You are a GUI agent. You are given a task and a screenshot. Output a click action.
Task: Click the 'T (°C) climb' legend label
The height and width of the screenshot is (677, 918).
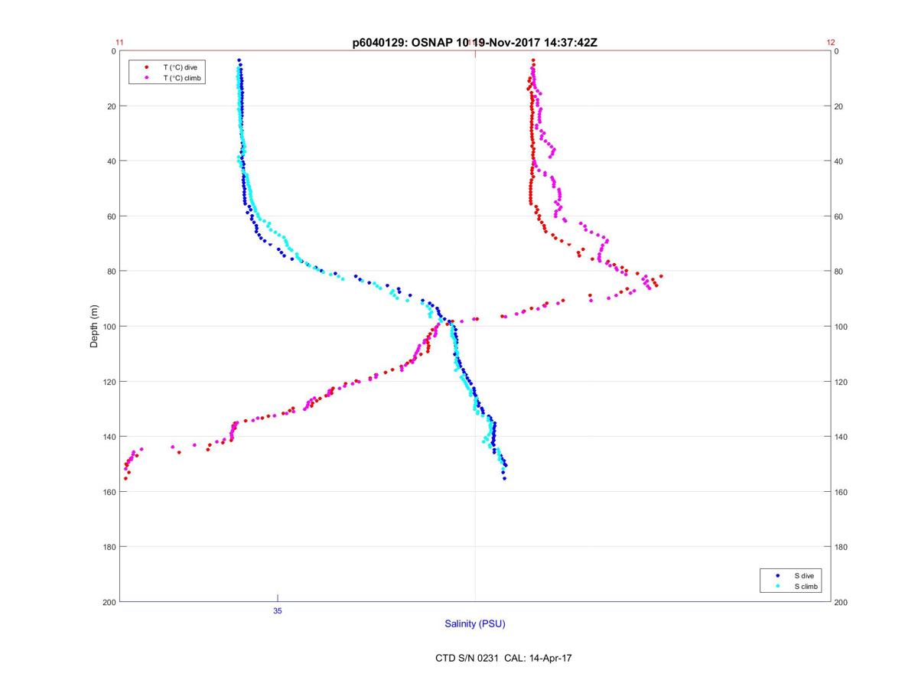(x=181, y=78)
